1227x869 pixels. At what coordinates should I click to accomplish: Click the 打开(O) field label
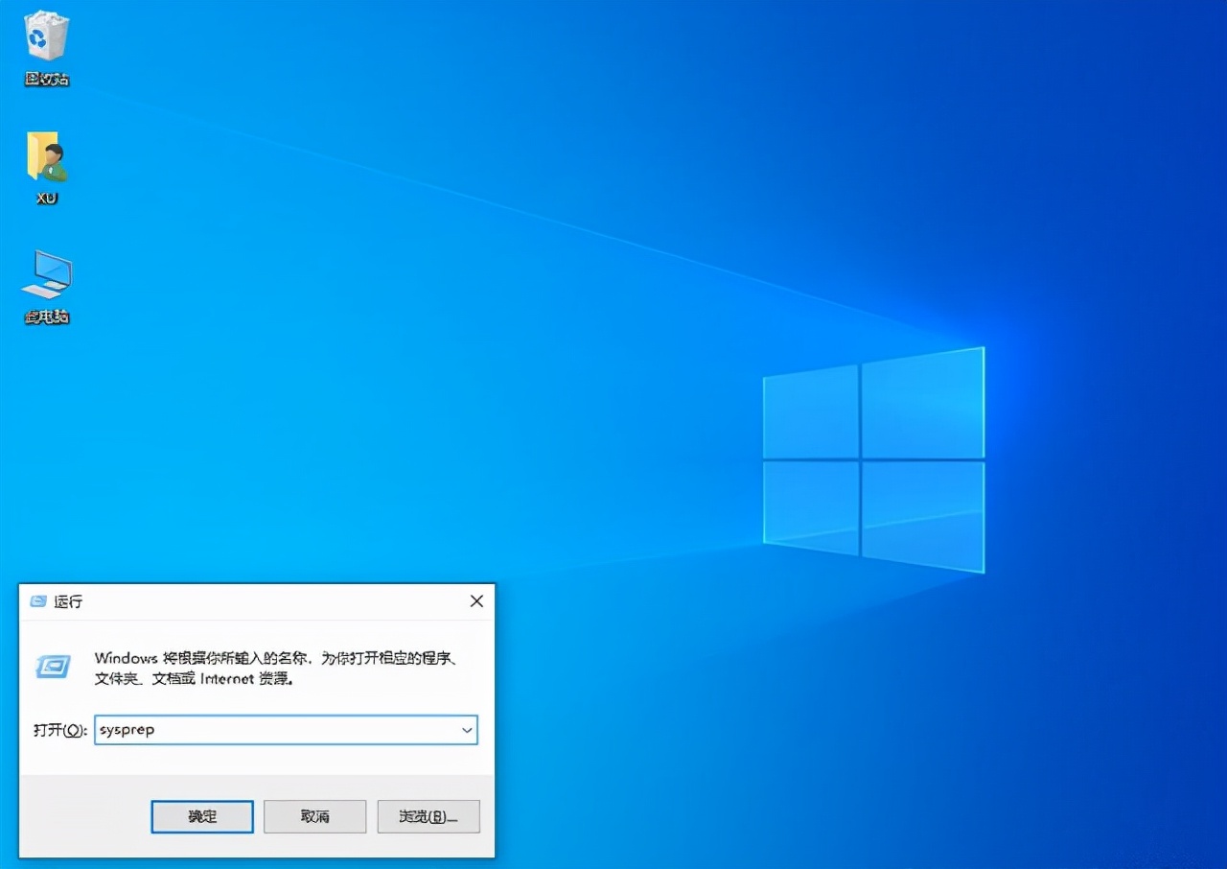(x=58, y=729)
